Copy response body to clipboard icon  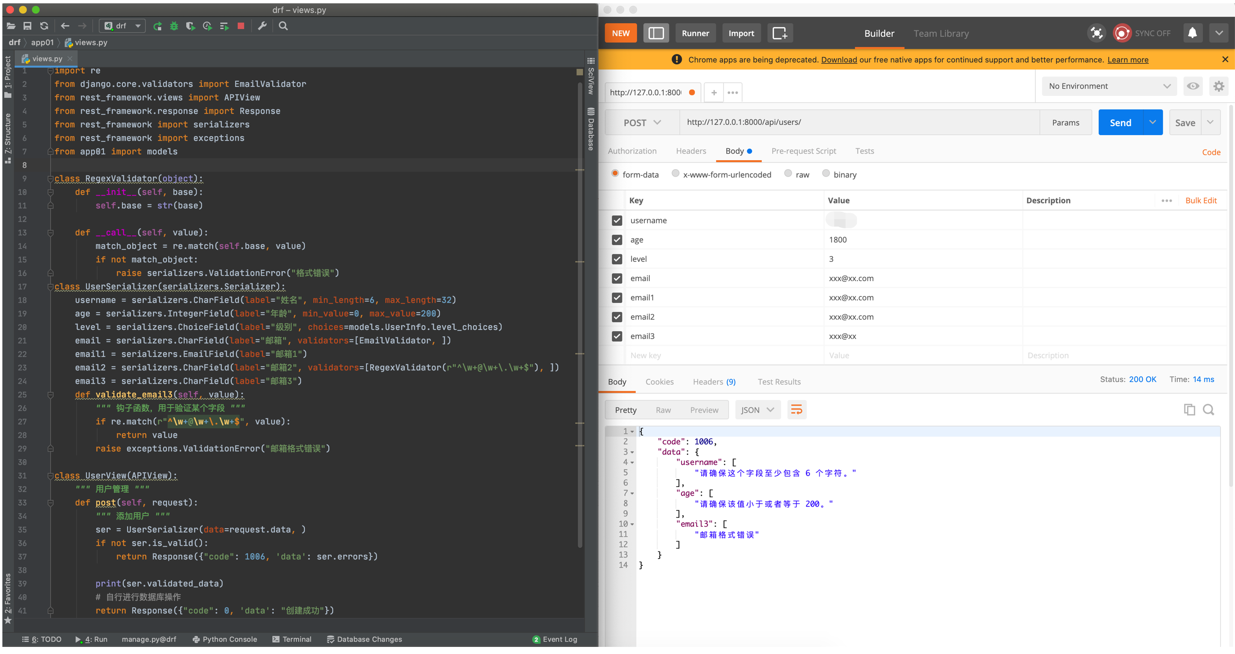[x=1189, y=410]
